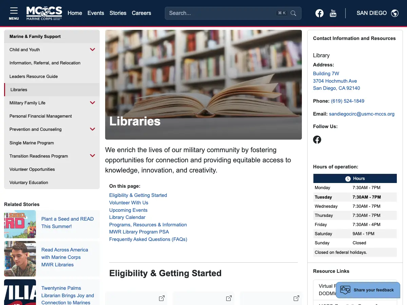Jump to MWR Library Program PSA
The image size is (407, 305).
tap(139, 232)
